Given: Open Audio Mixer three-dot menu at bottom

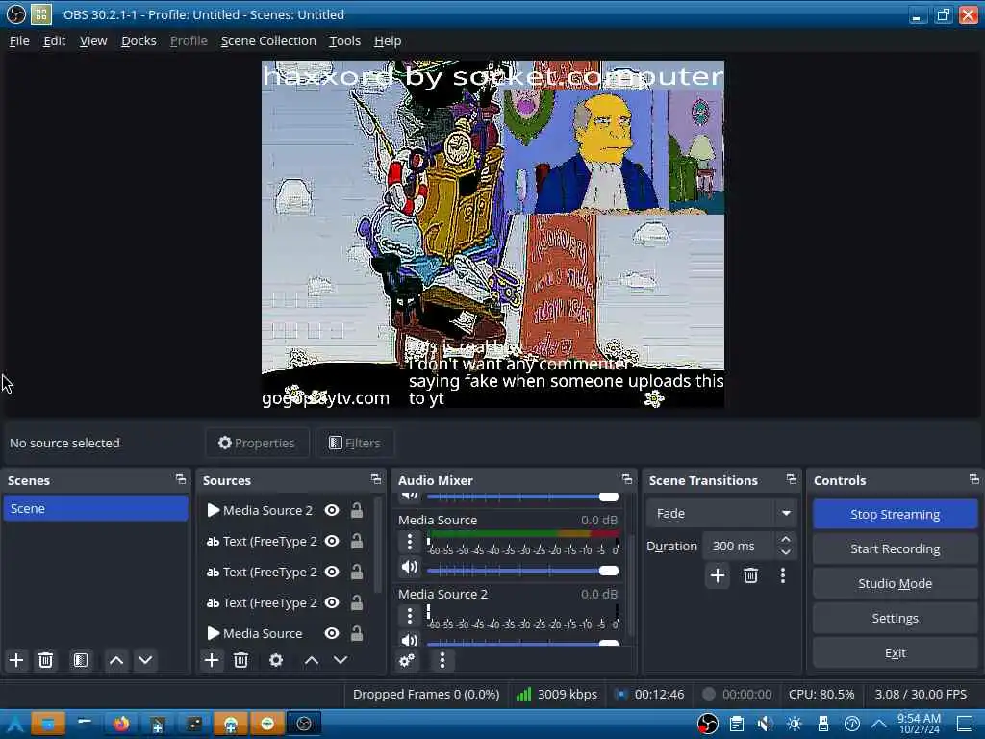Looking at the screenshot, I should coord(442,660).
